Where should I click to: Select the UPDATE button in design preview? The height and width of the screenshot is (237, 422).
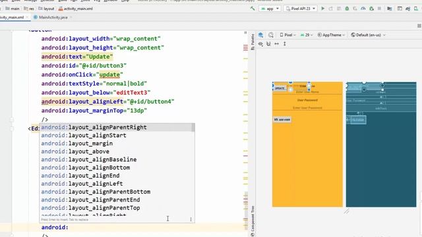[x=280, y=88]
